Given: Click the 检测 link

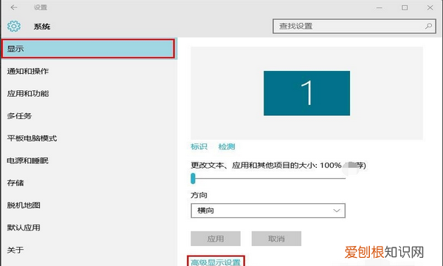Looking at the screenshot, I should click(227, 146).
